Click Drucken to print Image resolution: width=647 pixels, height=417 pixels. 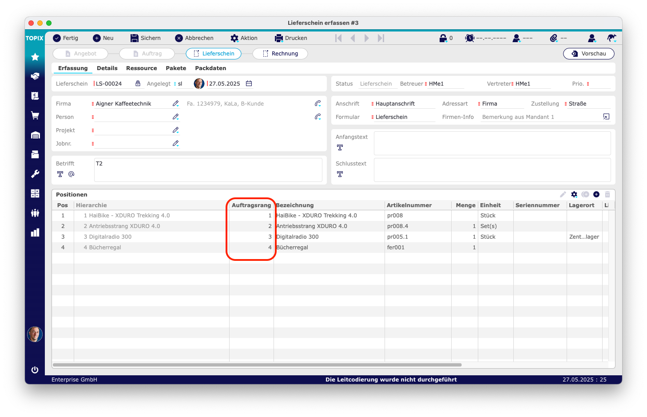(x=291, y=38)
